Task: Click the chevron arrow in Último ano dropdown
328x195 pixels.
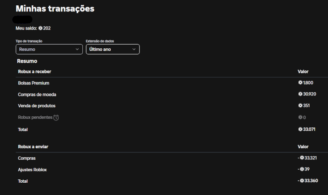Action: tap(134, 49)
